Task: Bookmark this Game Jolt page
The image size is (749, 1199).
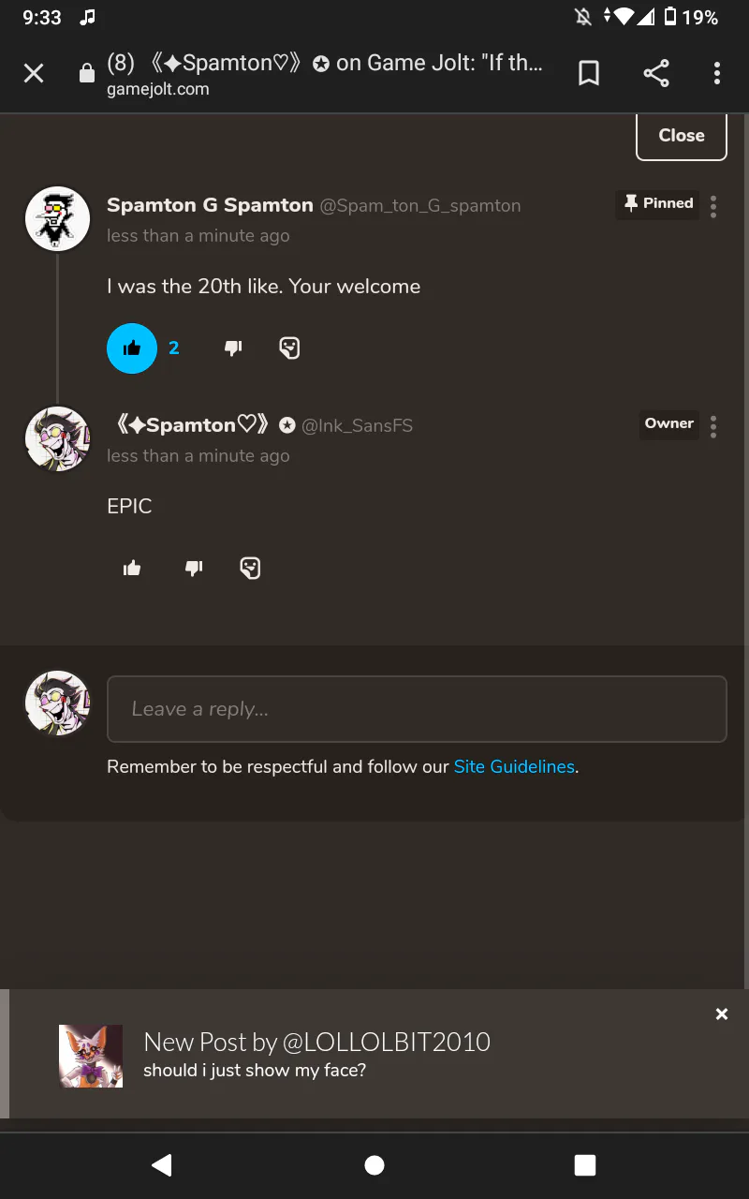Action: (x=589, y=73)
